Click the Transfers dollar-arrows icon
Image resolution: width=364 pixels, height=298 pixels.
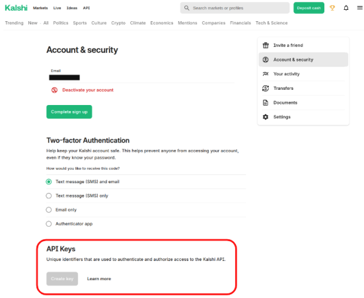(x=266, y=89)
